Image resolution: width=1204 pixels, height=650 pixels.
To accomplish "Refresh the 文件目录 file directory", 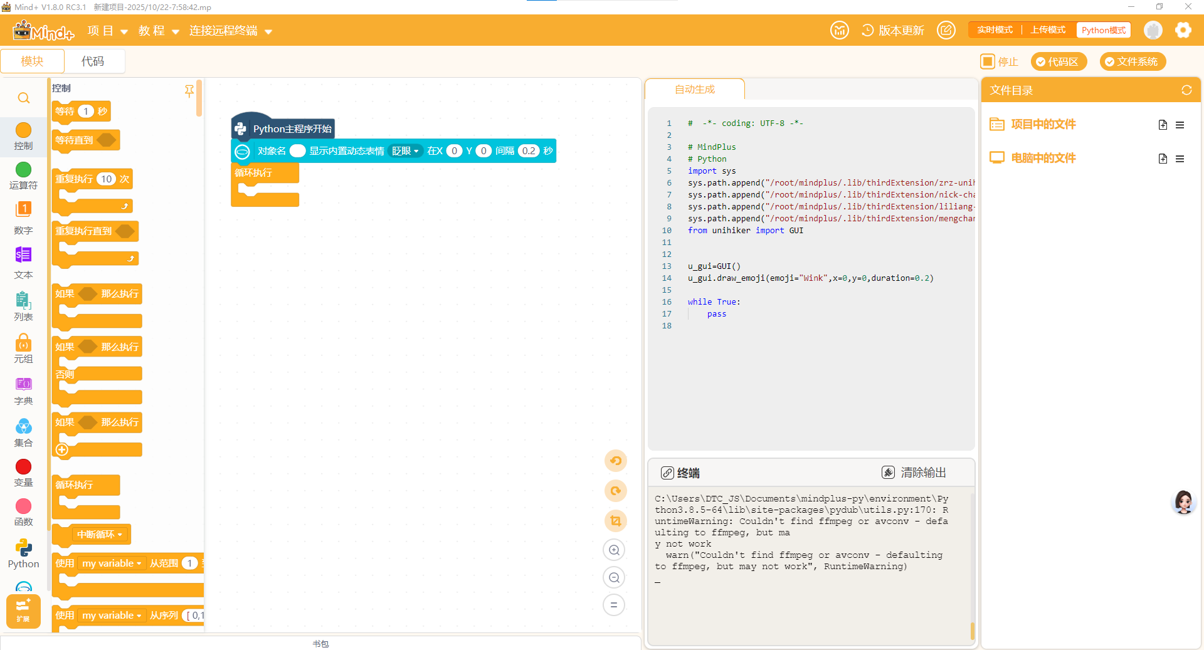I will 1186,90.
